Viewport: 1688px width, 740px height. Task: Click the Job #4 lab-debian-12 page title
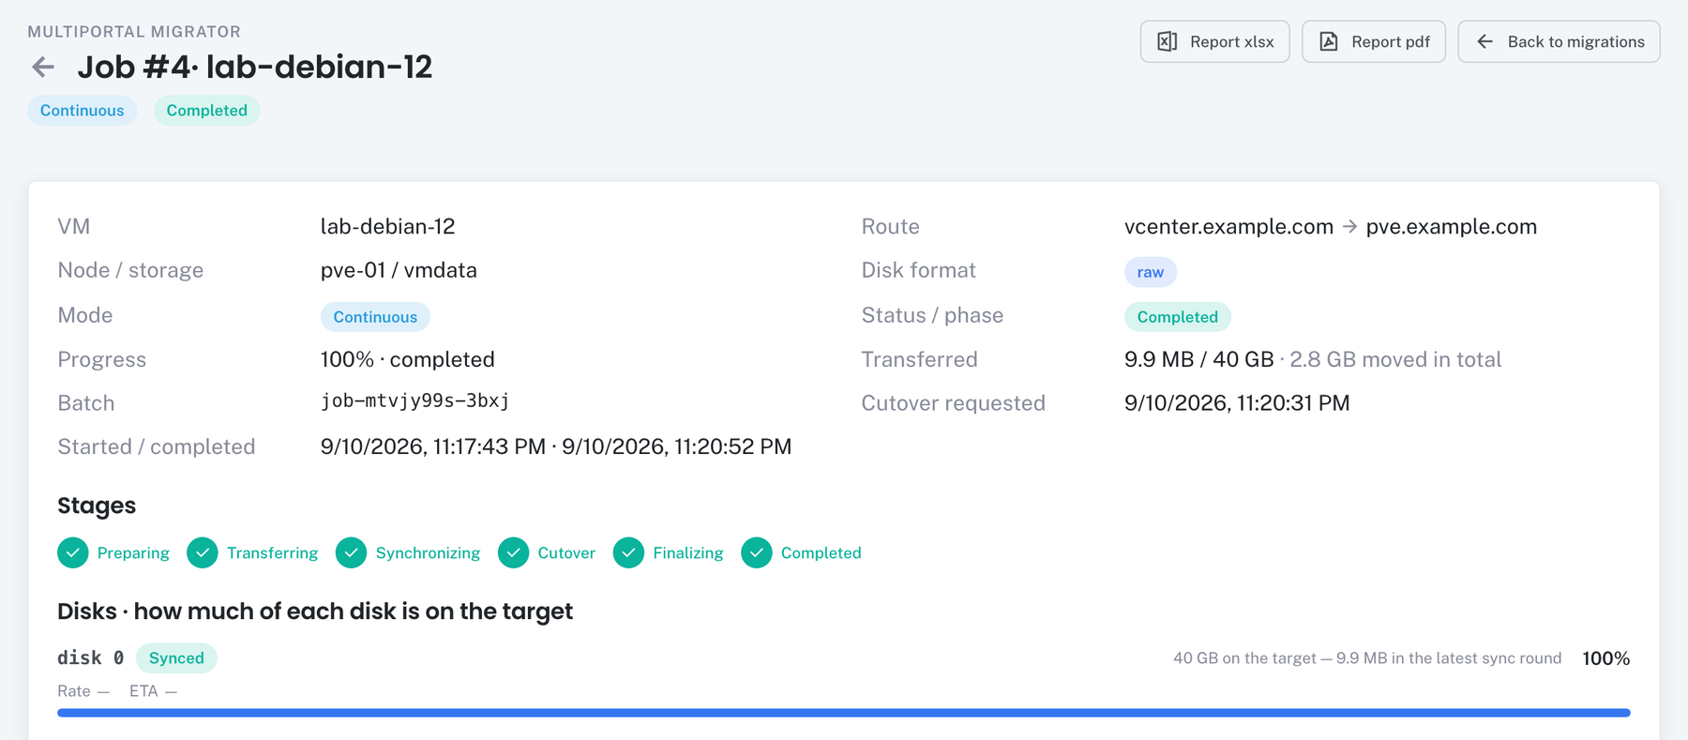(x=255, y=67)
